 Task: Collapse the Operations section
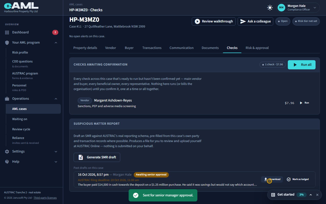click(56, 99)
